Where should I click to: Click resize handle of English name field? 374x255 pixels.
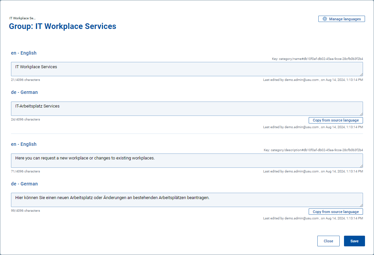361,74
